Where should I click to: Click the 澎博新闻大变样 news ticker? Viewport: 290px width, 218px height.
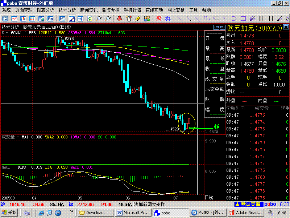(x=149, y=205)
